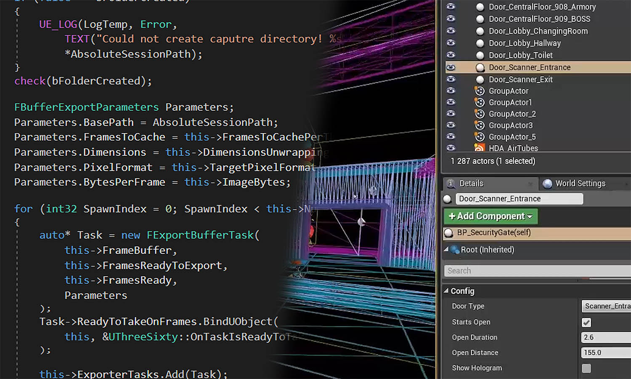
Task: Click the actor icon of Door_Scanner_Exit row
Action: 480,80
